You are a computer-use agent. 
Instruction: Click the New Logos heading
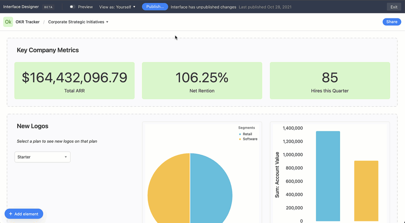pos(32,126)
